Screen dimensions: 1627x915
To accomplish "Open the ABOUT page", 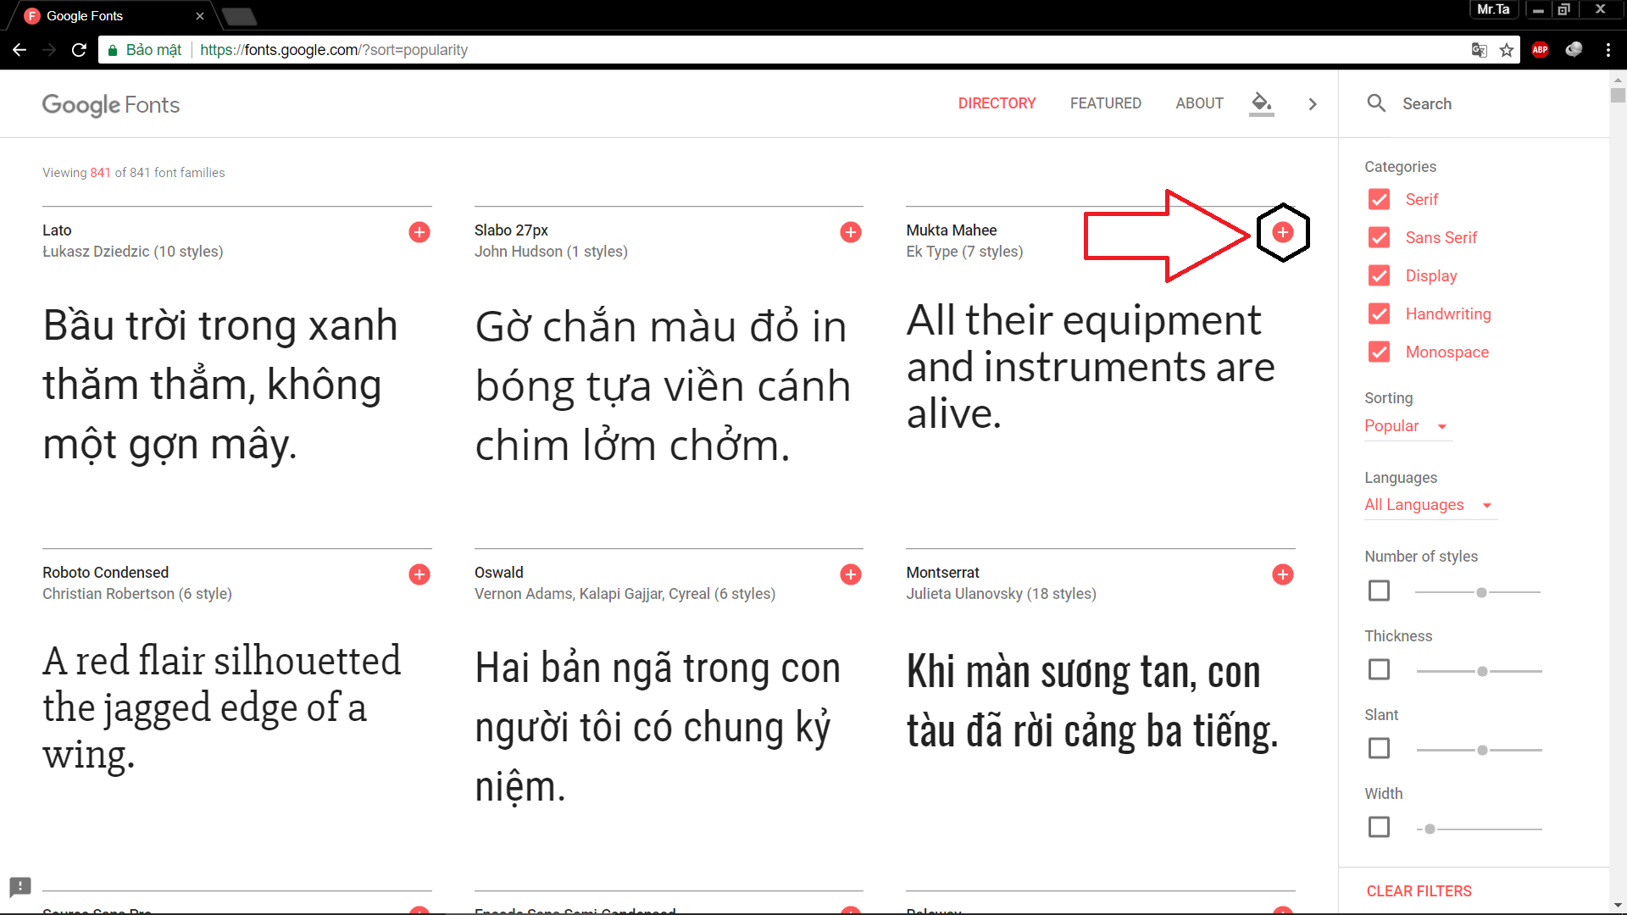I will (1199, 103).
